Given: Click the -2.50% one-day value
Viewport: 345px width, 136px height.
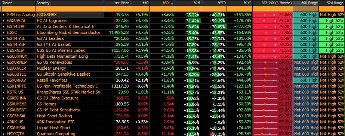Looking at the screenshot, I should pos(142,134).
